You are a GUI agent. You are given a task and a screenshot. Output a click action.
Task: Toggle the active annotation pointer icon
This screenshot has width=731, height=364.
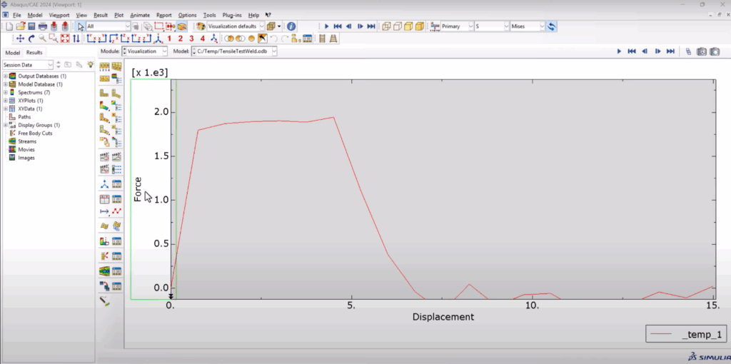point(262,39)
